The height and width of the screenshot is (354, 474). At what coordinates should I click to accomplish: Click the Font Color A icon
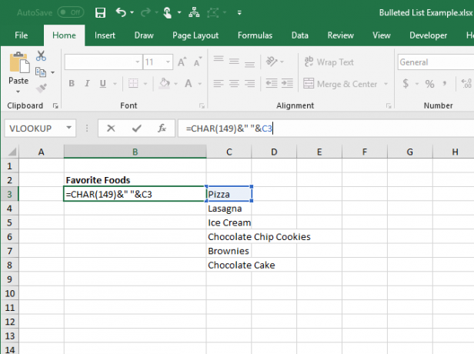coord(189,83)
